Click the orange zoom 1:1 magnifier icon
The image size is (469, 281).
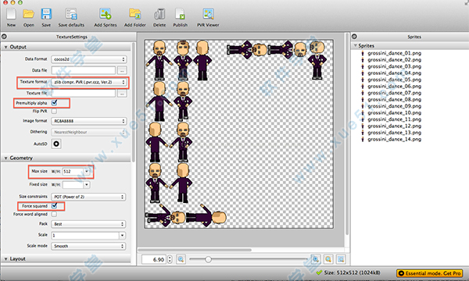(x=328, y=259)
